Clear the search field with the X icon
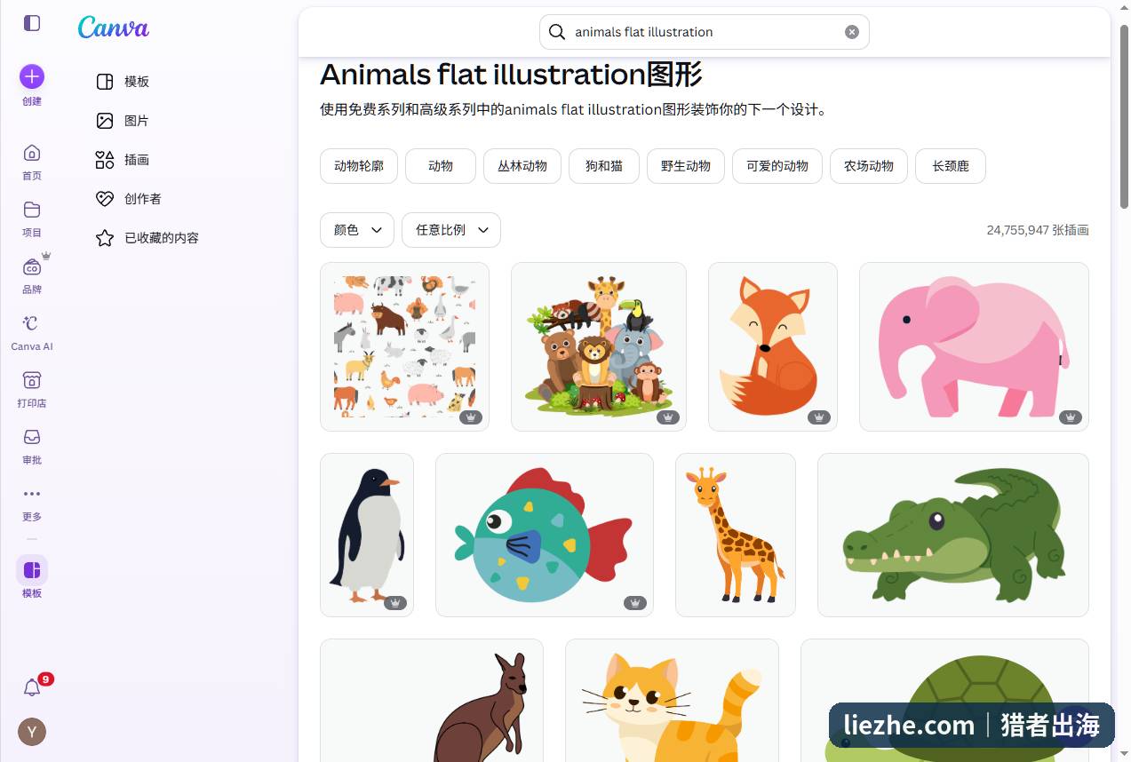Image resolution: width=1131 pixels, height=762 pixels. (852, 32)
